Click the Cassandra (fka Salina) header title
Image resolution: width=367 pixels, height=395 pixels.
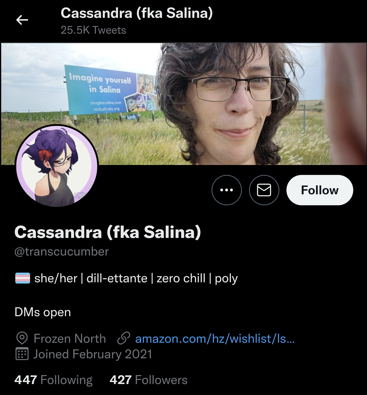[137, 13]
